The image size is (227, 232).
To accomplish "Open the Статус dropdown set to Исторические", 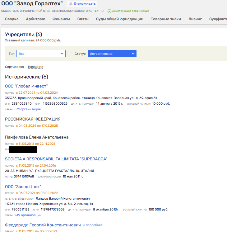I will tap(112, 54).
